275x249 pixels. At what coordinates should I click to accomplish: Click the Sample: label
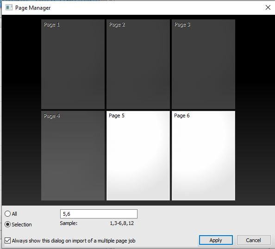click(69, 223)
